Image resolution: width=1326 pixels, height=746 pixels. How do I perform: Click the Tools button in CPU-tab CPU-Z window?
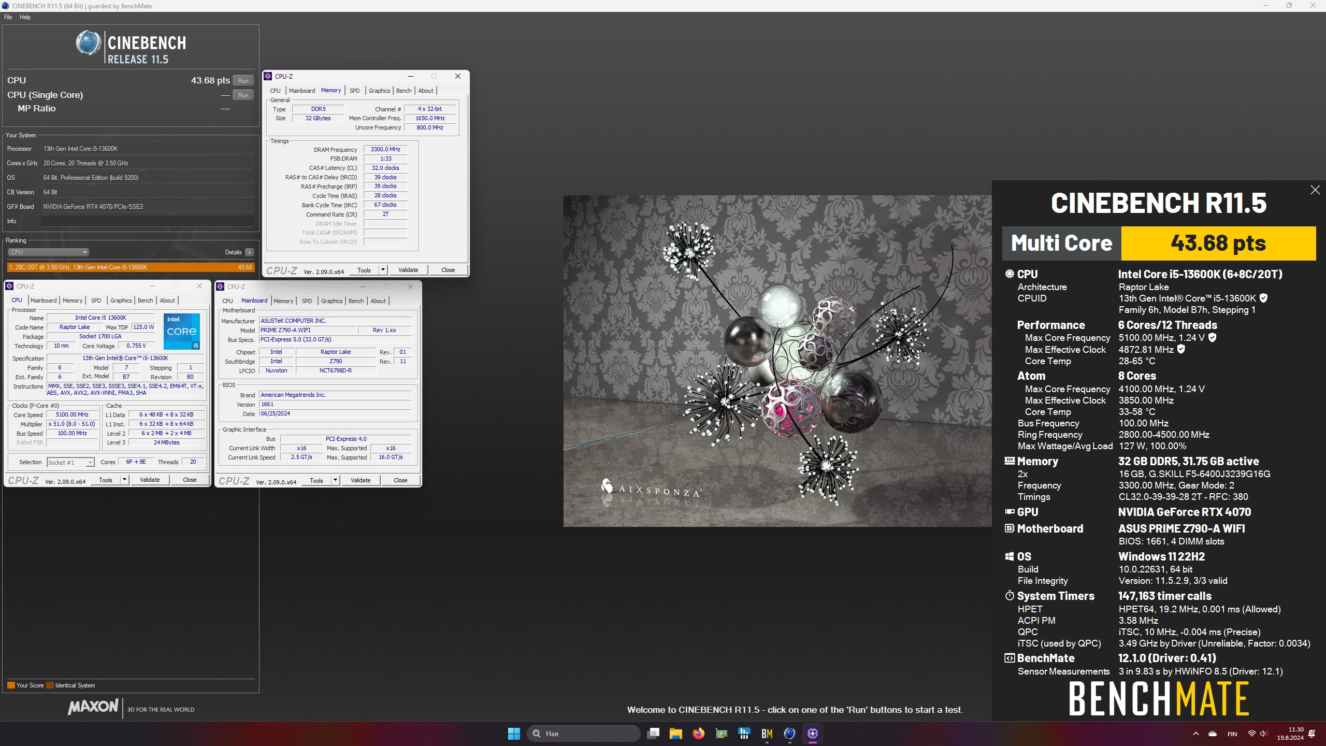coord(106,480)
